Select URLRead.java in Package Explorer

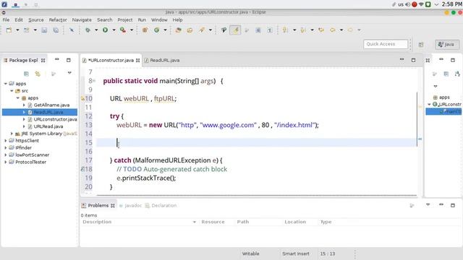pyautogui.click(x=48, y=126)
